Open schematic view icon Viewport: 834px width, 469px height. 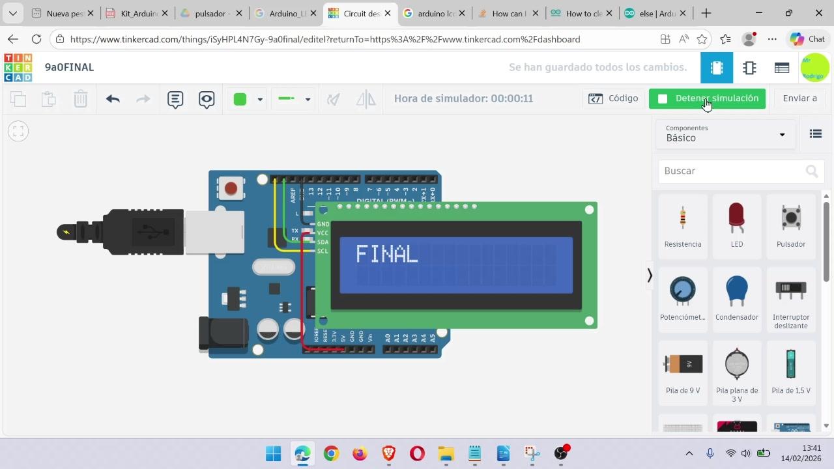pos(749,68)
